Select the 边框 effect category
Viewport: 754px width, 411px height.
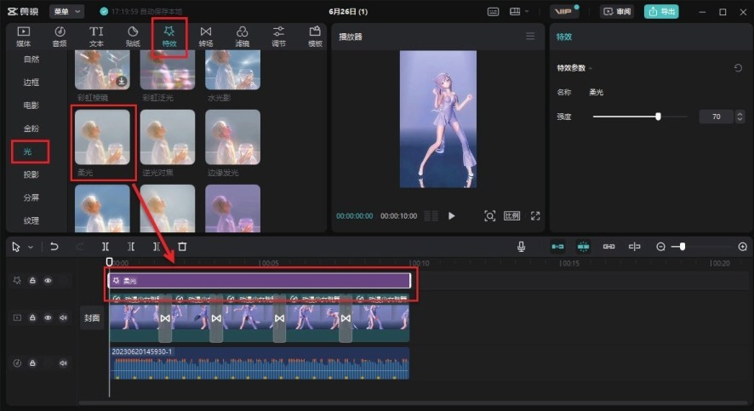(x=31, y=83)
